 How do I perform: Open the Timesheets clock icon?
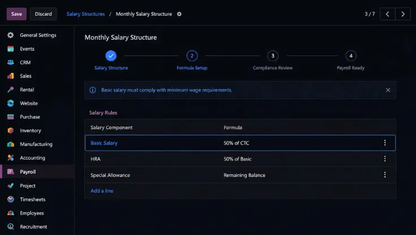[11, 199]
